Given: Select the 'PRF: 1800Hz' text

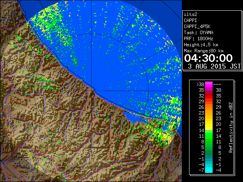Looking at the screenshot, I should pyautogui.click(x=199, y=39).
